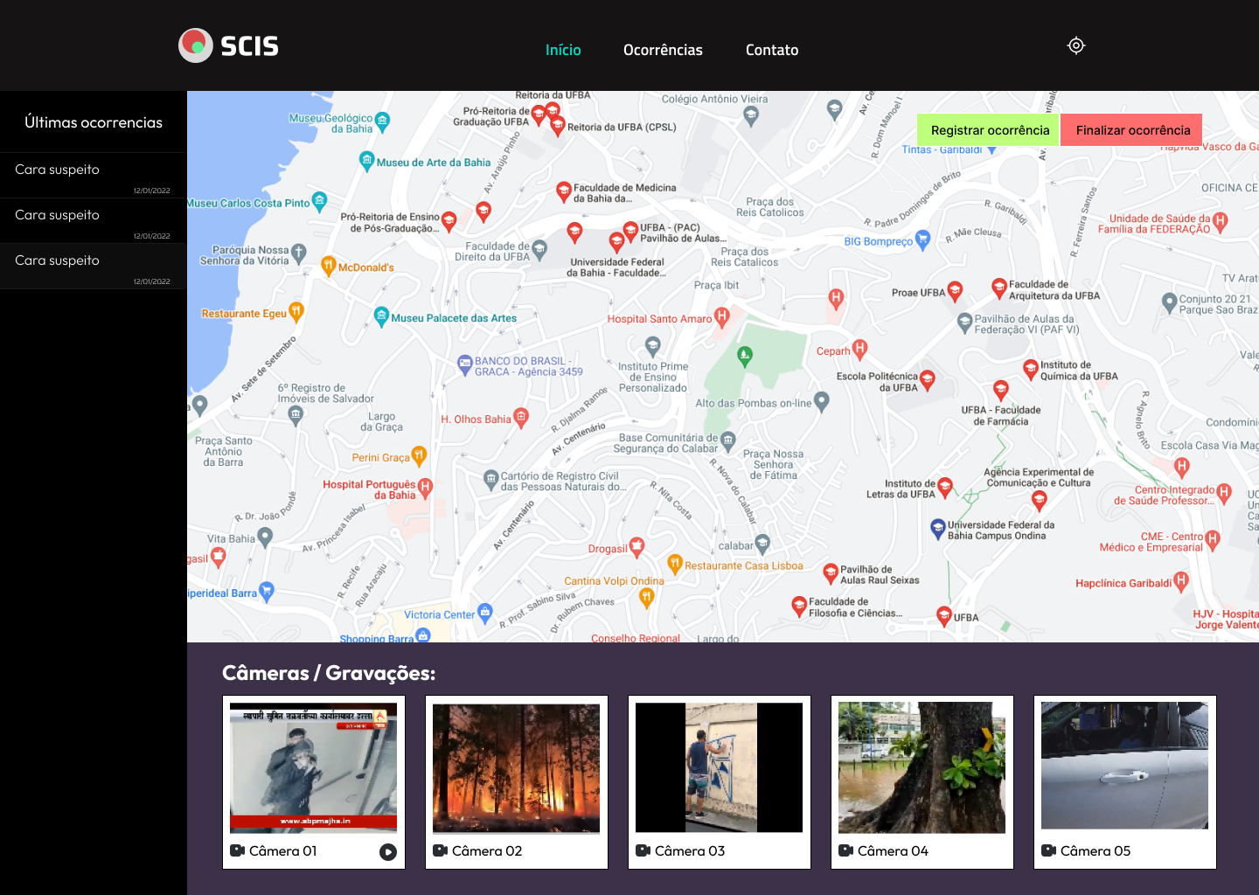Select the Museu Carlos Costa Pinto pin
Screen dimensions: 1259x895
(x=319, y=201)
